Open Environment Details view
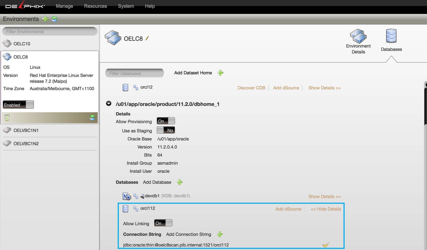The image size is (427, 250). (358, 41)
